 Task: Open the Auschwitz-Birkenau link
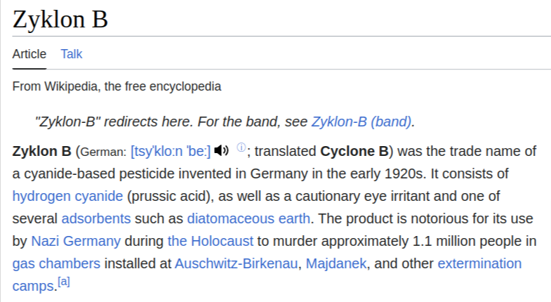237,263
